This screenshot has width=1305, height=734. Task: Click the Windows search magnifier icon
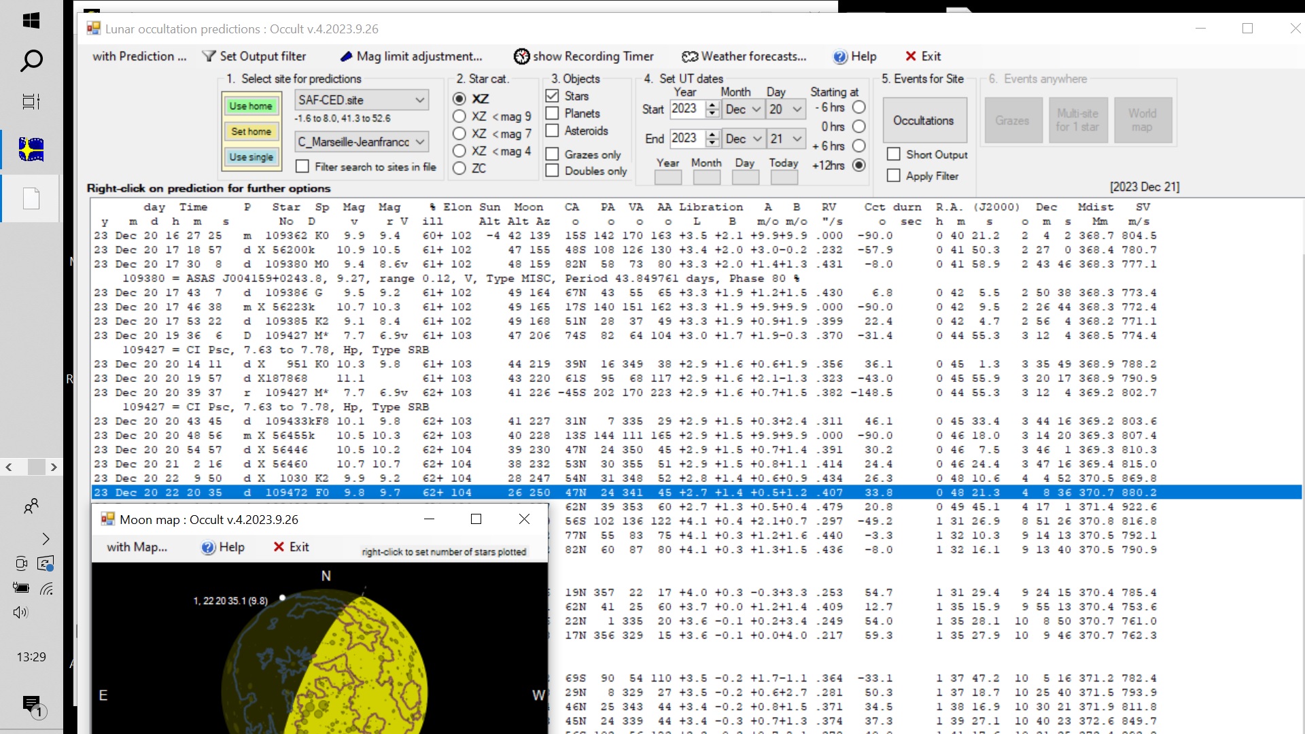coord(31,61)
